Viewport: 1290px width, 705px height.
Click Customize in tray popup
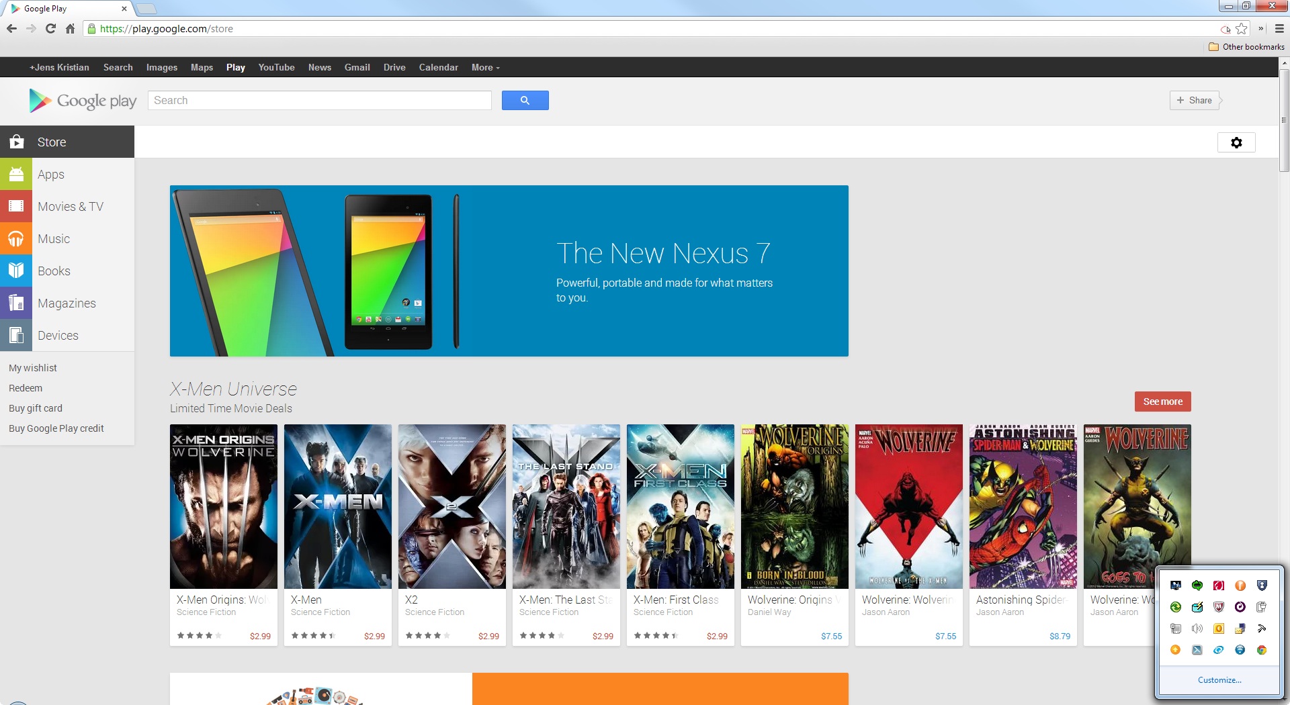(x=1219, y=679)
